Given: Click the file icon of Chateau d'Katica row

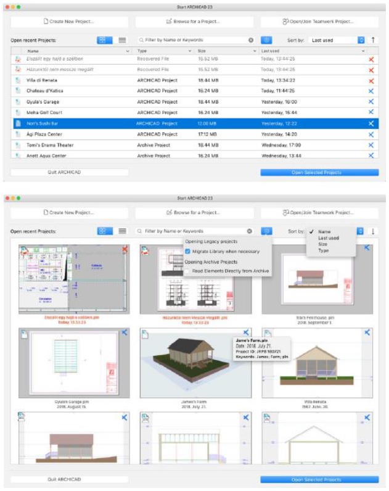Looking at the screenshot, I should (x=18, y=91).
